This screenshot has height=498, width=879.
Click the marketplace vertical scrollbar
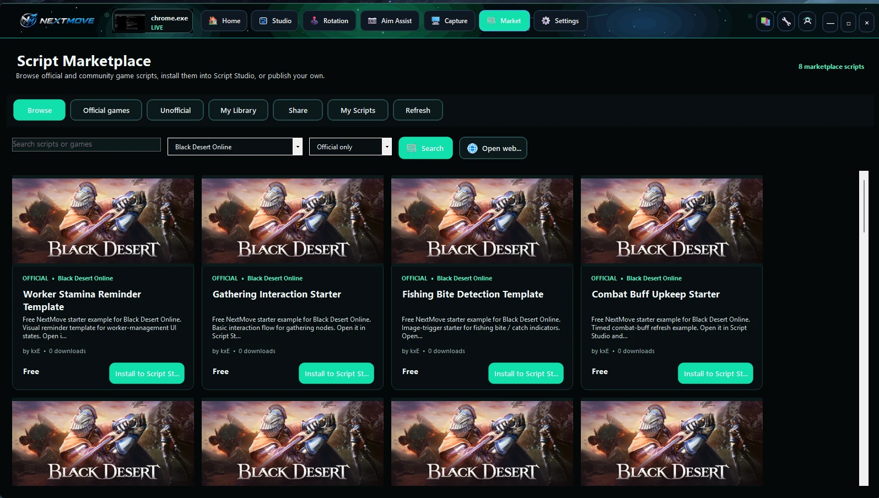(x=864, y=328)
